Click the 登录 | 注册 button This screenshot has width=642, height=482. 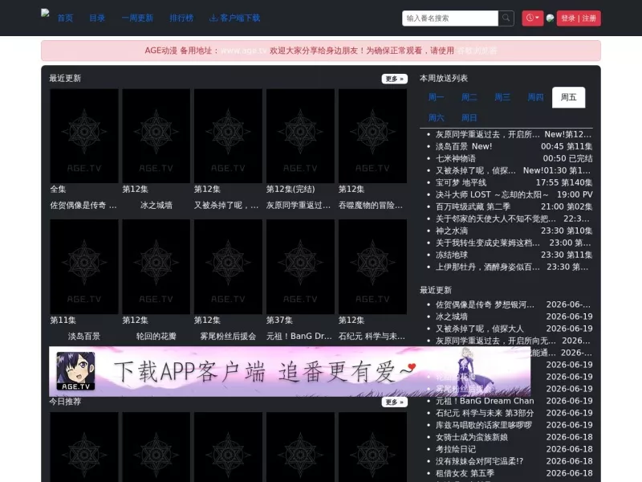tap(579, 18)
